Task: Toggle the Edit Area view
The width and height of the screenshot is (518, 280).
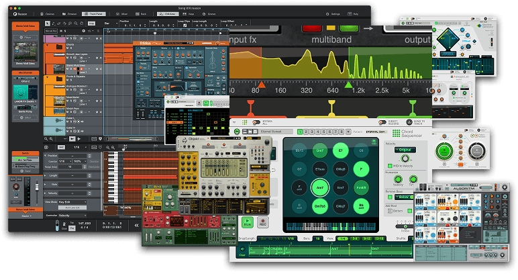Action: tap(168, 14)
